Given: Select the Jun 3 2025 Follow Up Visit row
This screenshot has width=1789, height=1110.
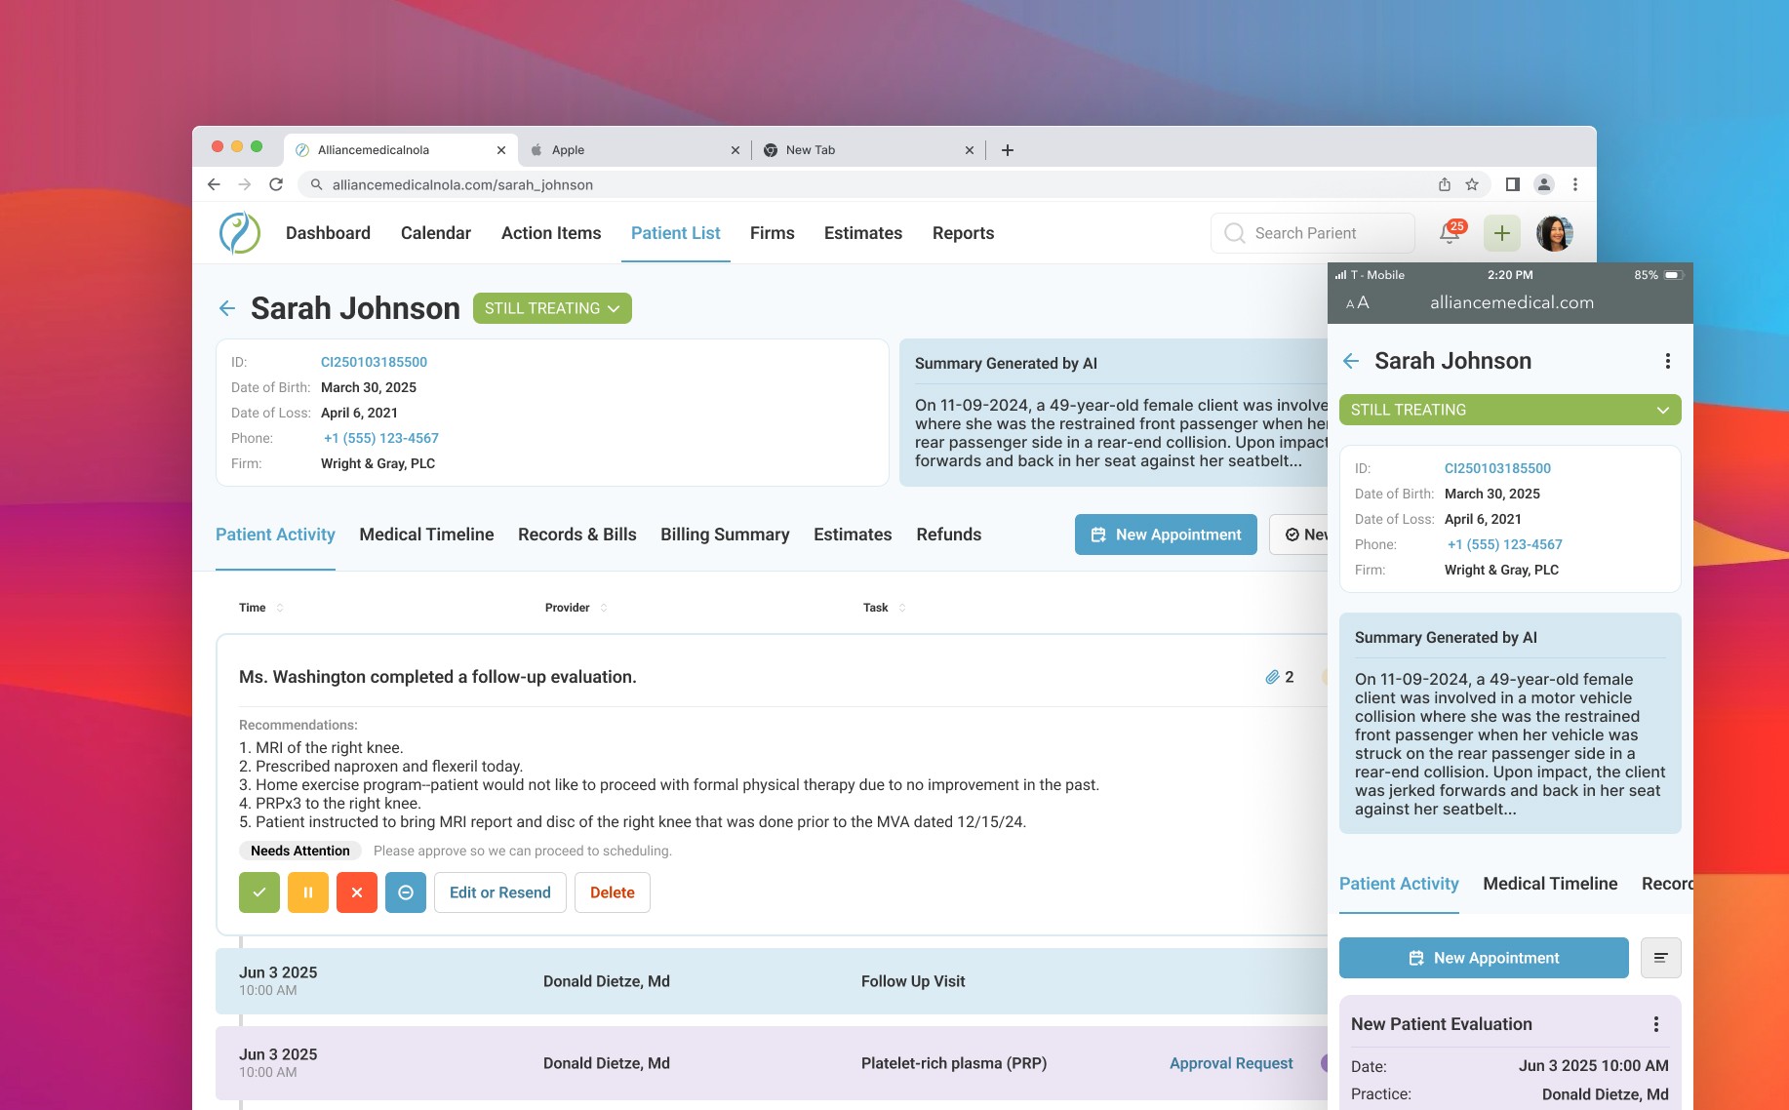Looking at the screenshot, I should [x=771, y=981].
